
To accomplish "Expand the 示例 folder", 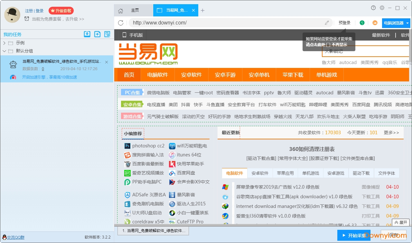I will 4,42.
